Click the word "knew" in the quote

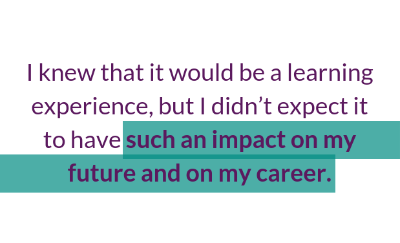click(x=67, y=72)
